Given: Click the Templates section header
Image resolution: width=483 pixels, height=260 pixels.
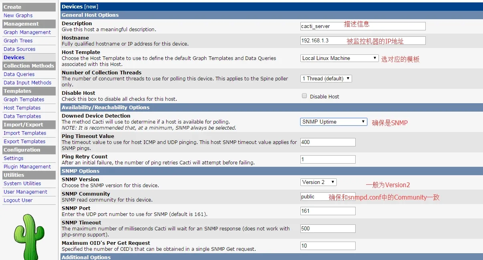Looking at the screenshot, I should tap(29, 91).
